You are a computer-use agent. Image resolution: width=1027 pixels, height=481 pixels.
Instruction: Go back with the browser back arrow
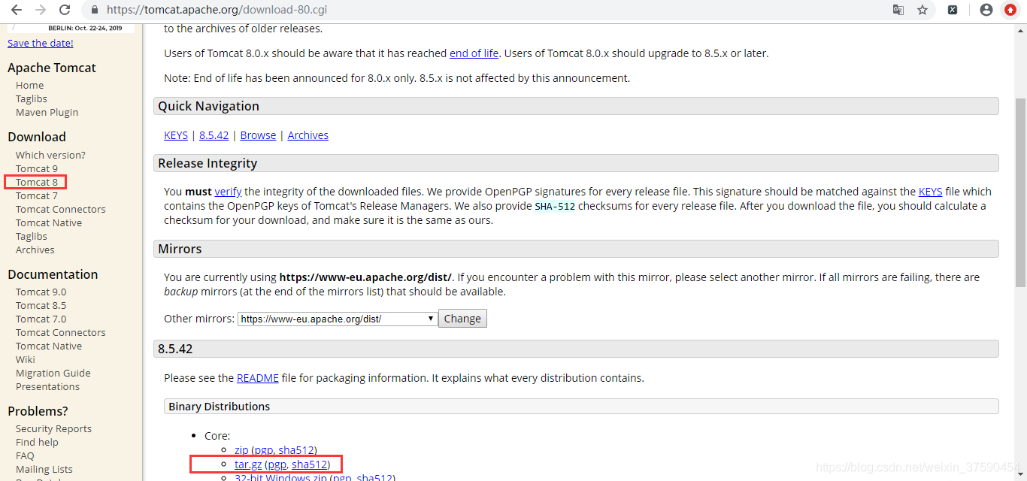[x=16, y=10]
